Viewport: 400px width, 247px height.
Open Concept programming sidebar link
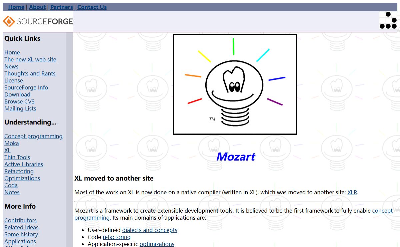(x=33, y=136)
